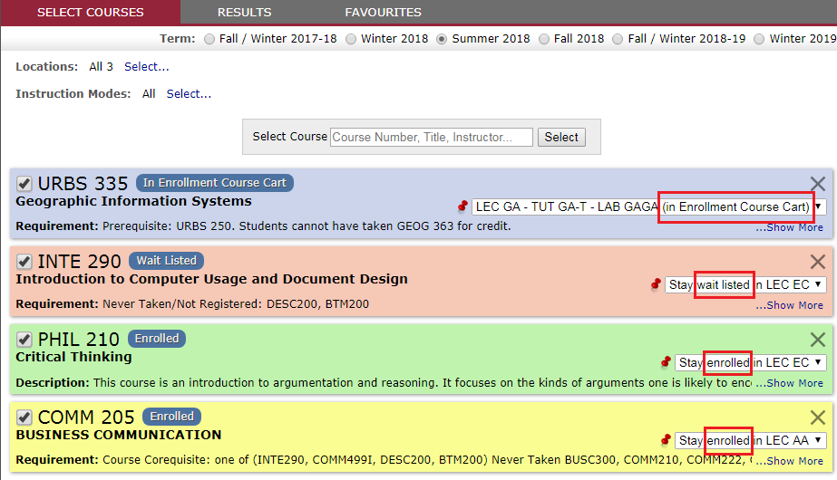Uncheck the URBS 335 course checkbox
Image resolution: width=837 pixels, height=480 pixels.
(24, 185)
